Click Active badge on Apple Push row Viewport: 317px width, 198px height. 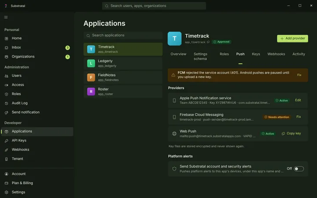pyautogui.click(x=282, y=100)
